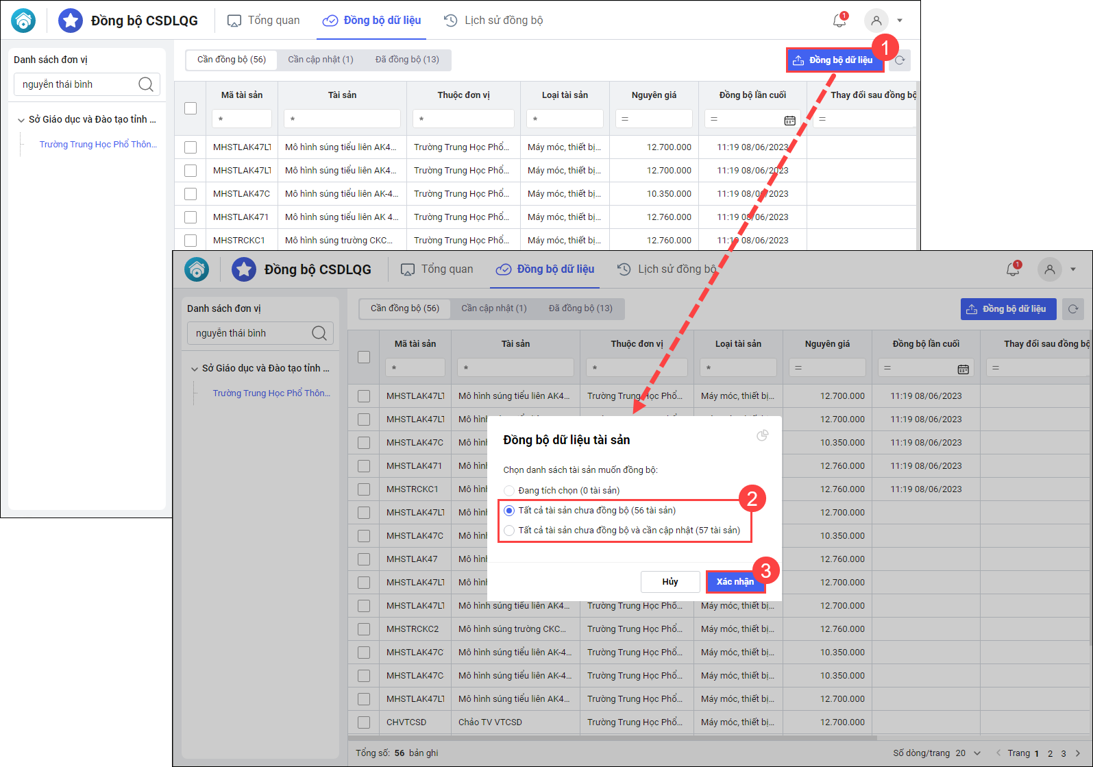Select 'Trường Trung Học Phổ Thôn...' unit in back window
Image resolution: width=1093 pixels, height=767 pixels.
coord(98,145)
